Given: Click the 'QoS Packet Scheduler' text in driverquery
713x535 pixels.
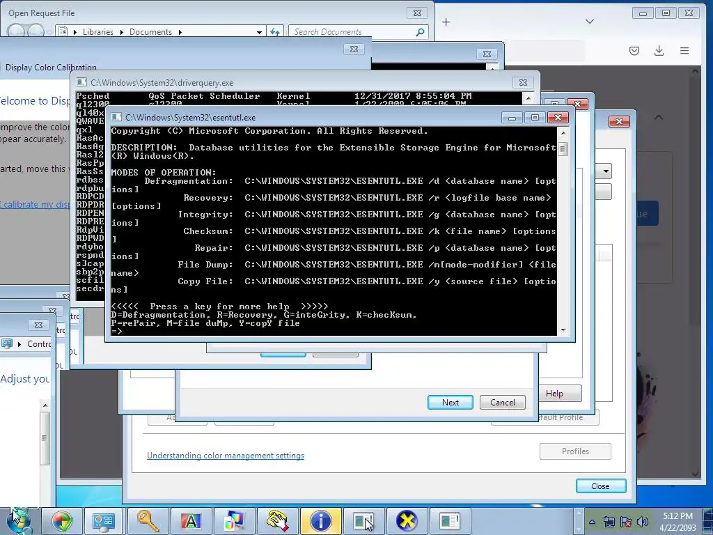Looking at the screenshot, I should [204, 96].
